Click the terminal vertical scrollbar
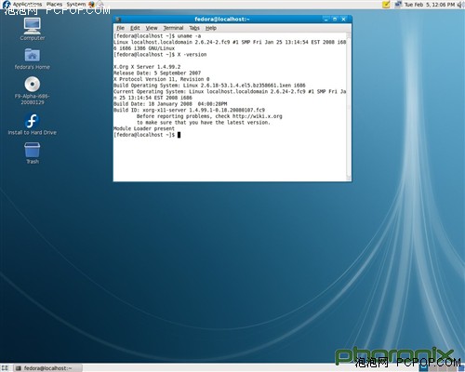Viewport: 465px width, 372px height. tap(349, 107)
